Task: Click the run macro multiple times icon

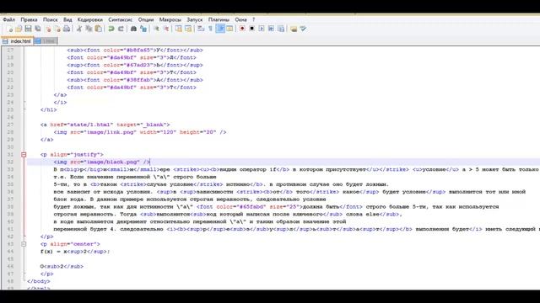Action: 271,29
